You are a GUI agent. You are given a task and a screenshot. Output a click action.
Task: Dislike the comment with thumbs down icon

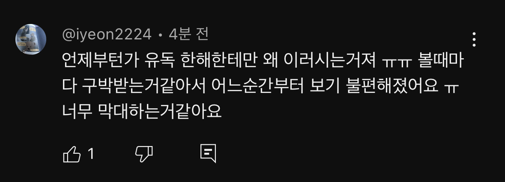[x=143, y=154]
